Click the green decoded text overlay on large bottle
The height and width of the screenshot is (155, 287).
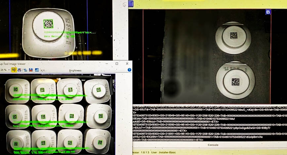pyautogui.click(x=69, y=33)
